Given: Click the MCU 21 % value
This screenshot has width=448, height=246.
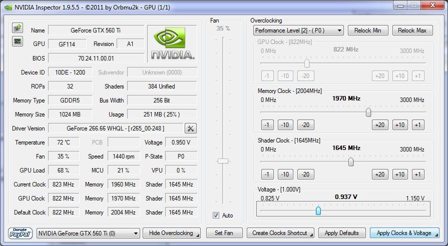Looking at the screenshot, I should coord(124,170).
